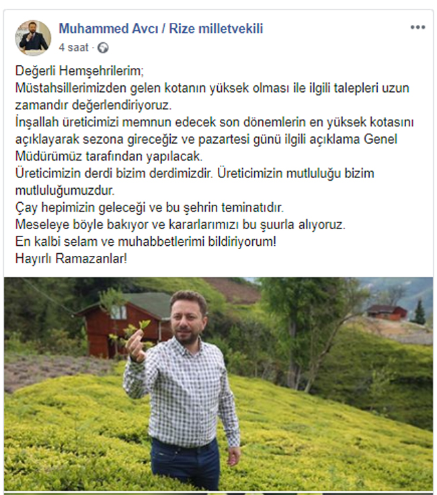The width and height of the screenshot is (437, 495).
Task: Click the "Hayırlı Ramazanlar!" closing line
Action: point(71,259)
